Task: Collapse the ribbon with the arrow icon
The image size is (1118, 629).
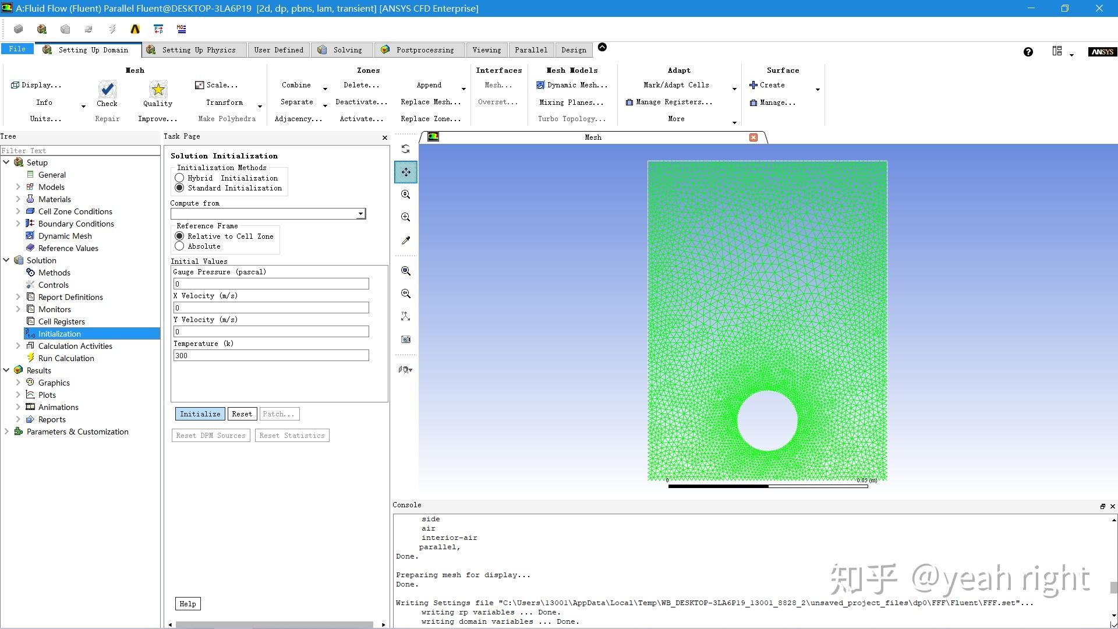Action: (x=602, y=47)
